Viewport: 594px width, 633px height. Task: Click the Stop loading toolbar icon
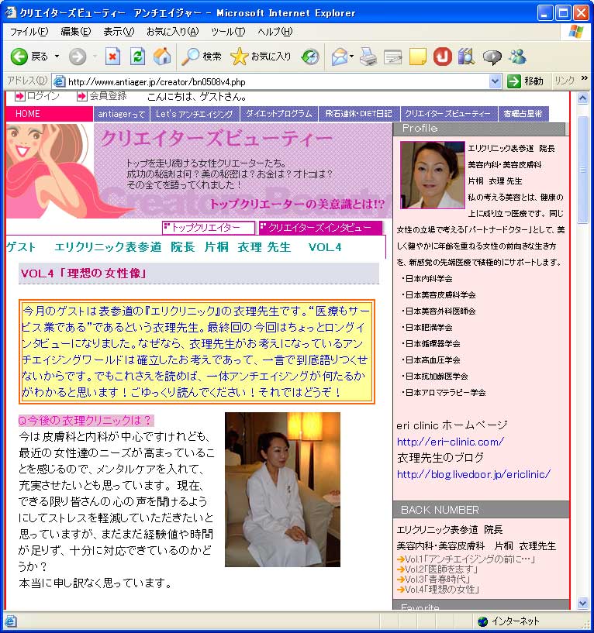pos(113,57)
